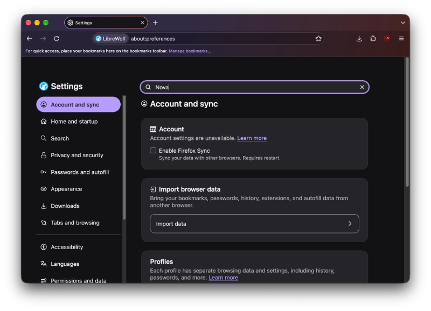431x311 pixels.
Task: Click the Settings gear icon on the tab
Action: (x=71, y=23)
